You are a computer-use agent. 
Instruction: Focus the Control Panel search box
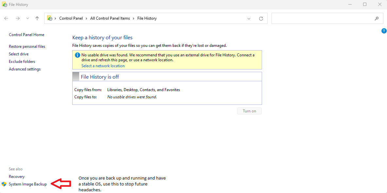pos(327,18)
